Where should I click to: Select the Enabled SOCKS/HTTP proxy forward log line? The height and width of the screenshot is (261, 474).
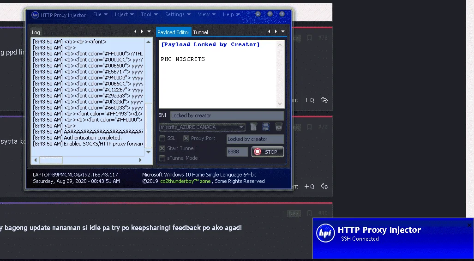pos(88,144)
